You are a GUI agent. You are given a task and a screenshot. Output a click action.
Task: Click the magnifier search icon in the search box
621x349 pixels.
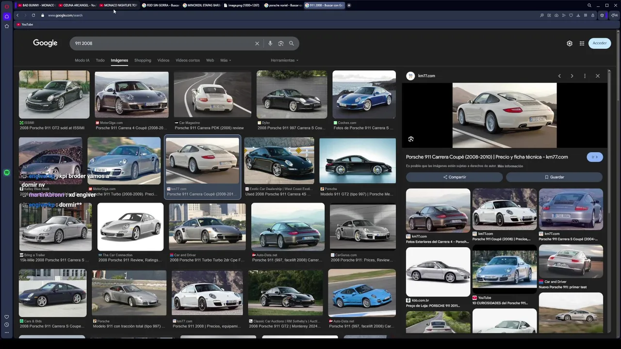pyautogui.click(x=292, y=43)
